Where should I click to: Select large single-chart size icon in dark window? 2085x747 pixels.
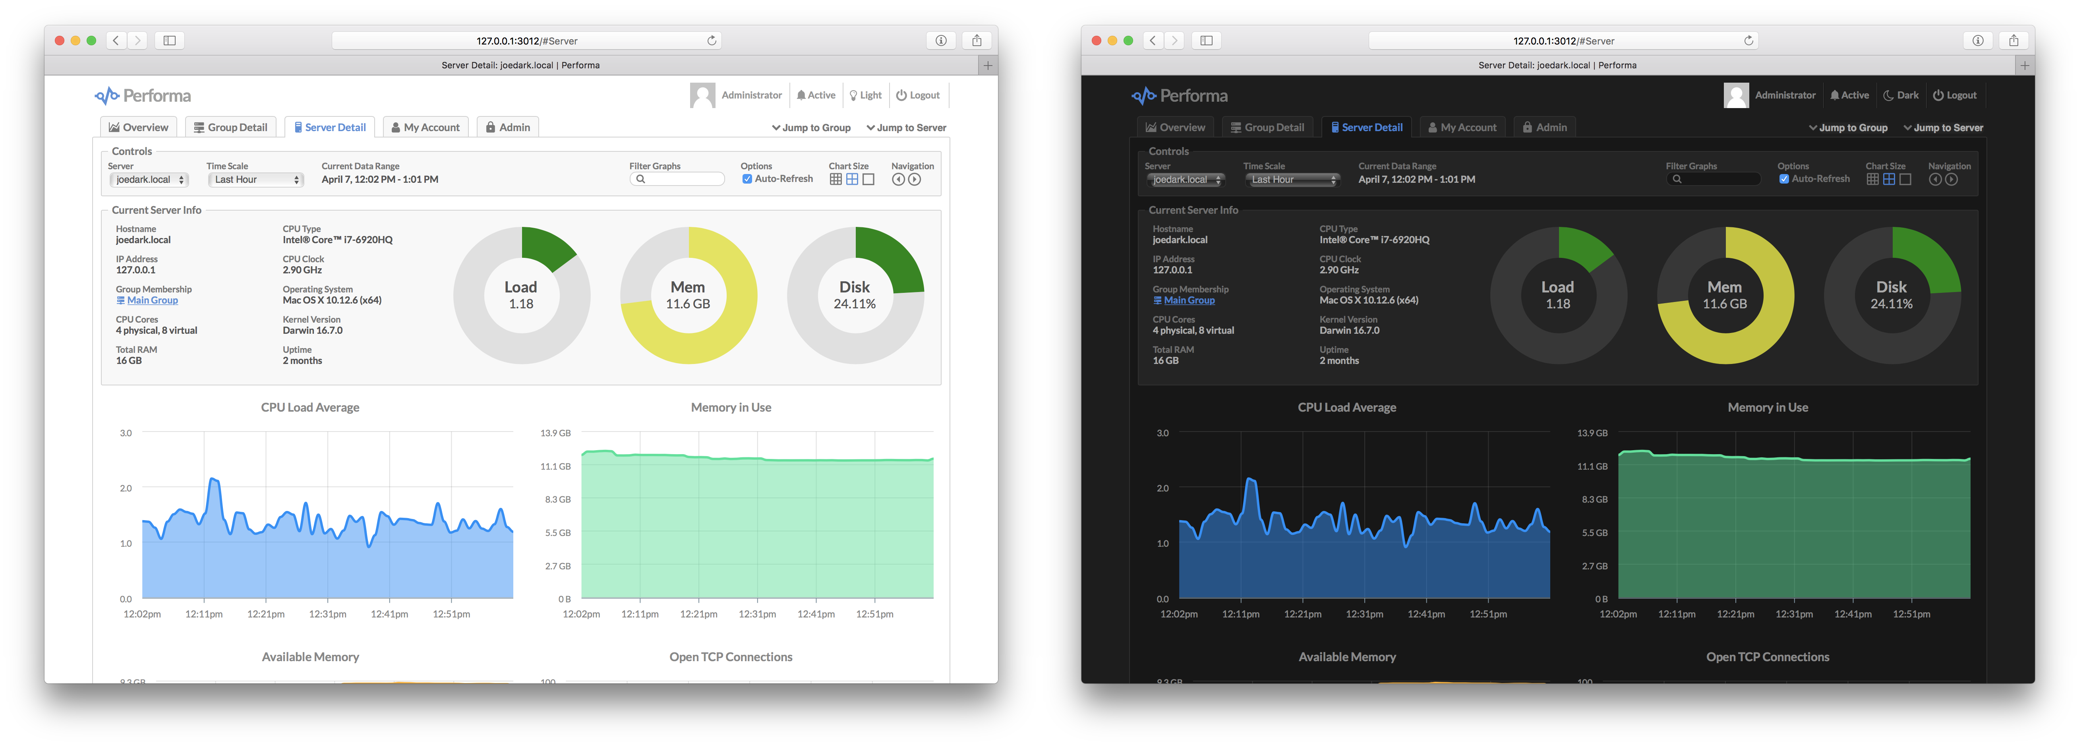[1905, 180]
